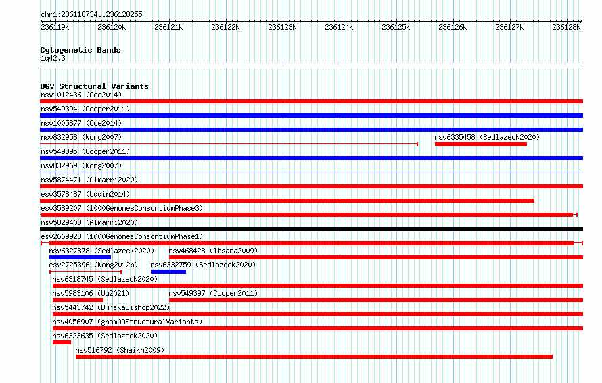Click nsv549397 (Cooper2011) label
Screen dimensions: 602x383
pyautogui.click(x=213, y=293)
